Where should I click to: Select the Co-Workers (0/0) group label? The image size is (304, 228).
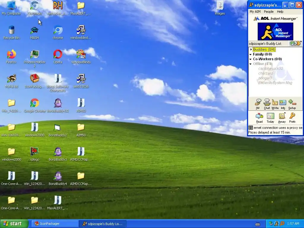pyautogui.click(x=267, y=59)
